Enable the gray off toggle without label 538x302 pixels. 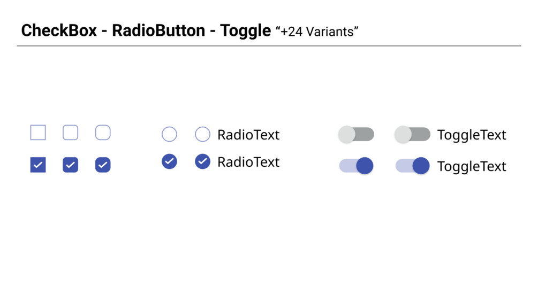[356, 134]
